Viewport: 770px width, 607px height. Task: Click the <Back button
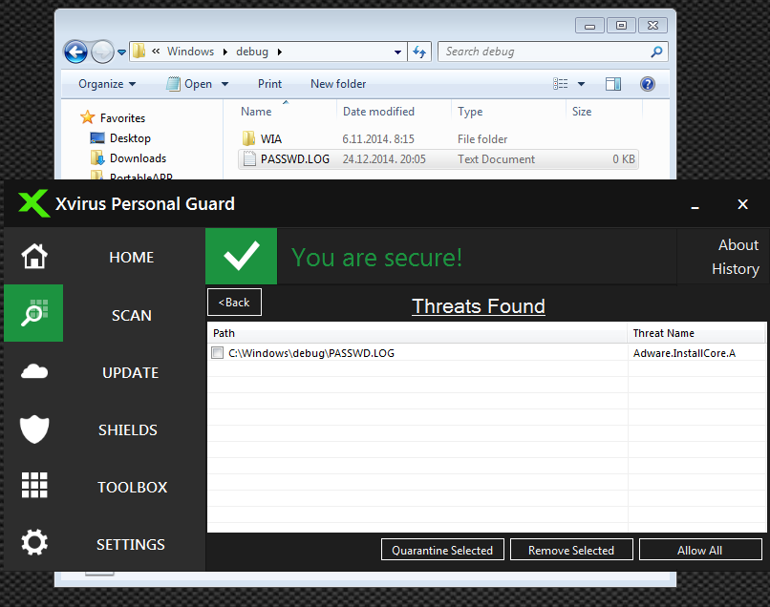pos(235,303)
